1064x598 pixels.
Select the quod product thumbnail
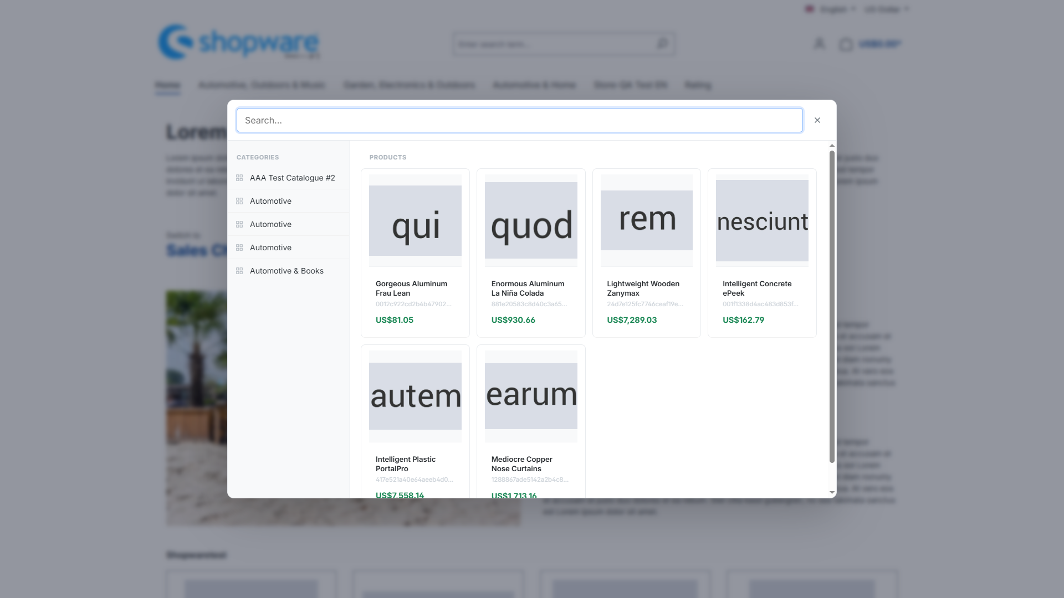[531, 220]
